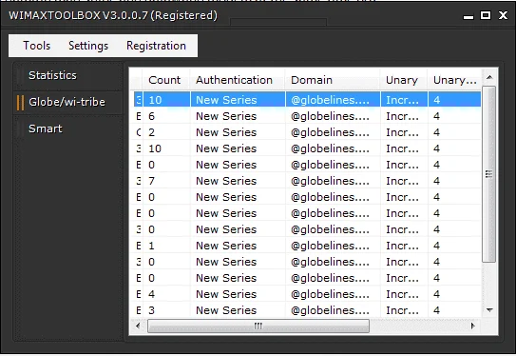Select the row with count 6

point(307,116)
